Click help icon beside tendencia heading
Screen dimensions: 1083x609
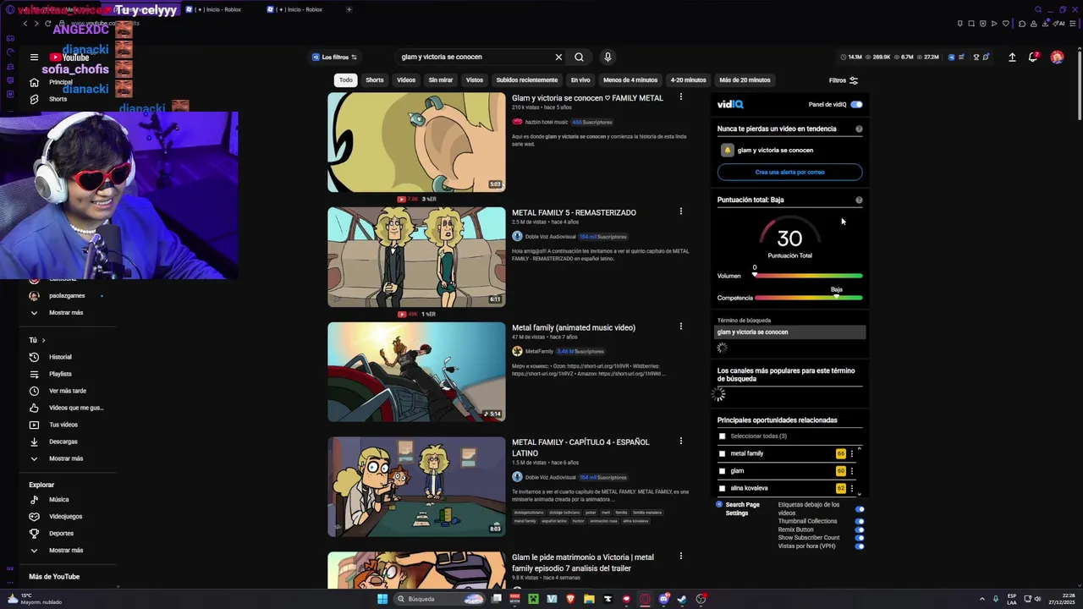[859, 129]
